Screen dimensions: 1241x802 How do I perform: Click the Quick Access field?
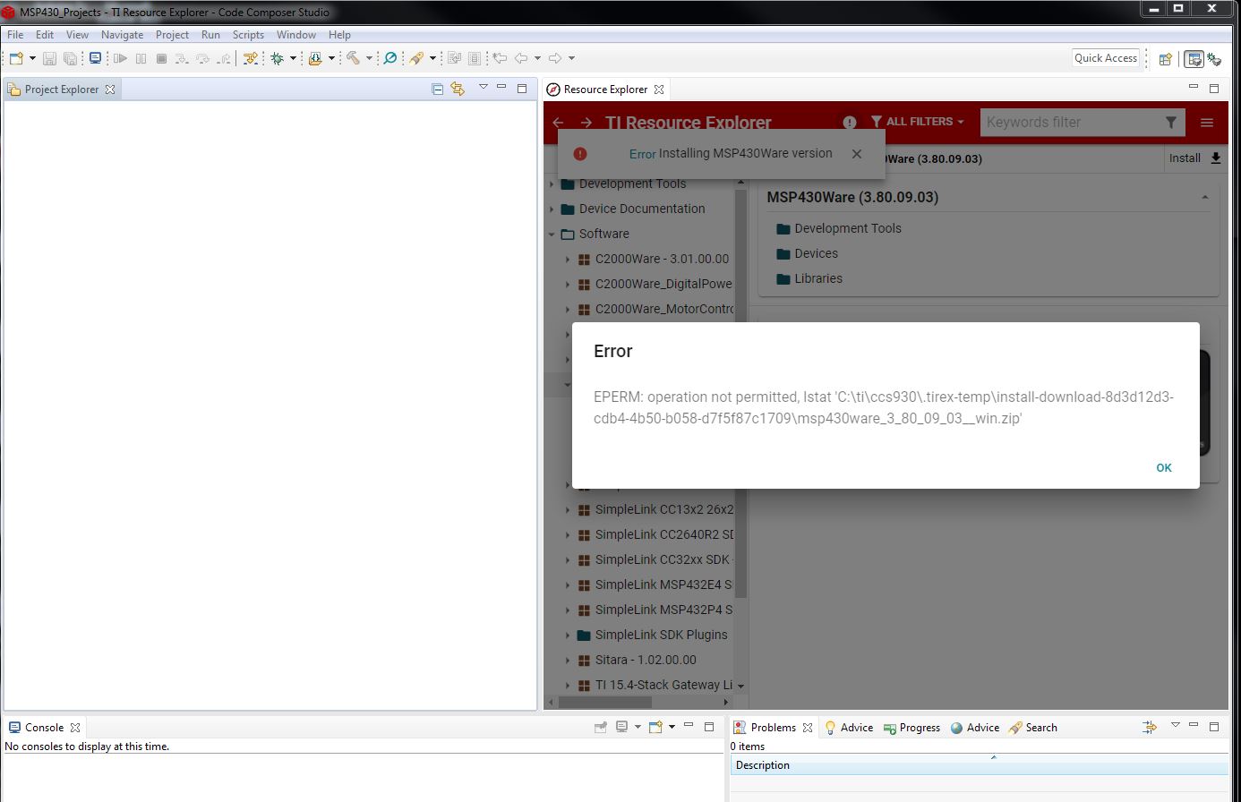click(1106, 58)
